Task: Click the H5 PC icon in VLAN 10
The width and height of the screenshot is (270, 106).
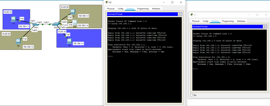Action: [x=69, y=41]
